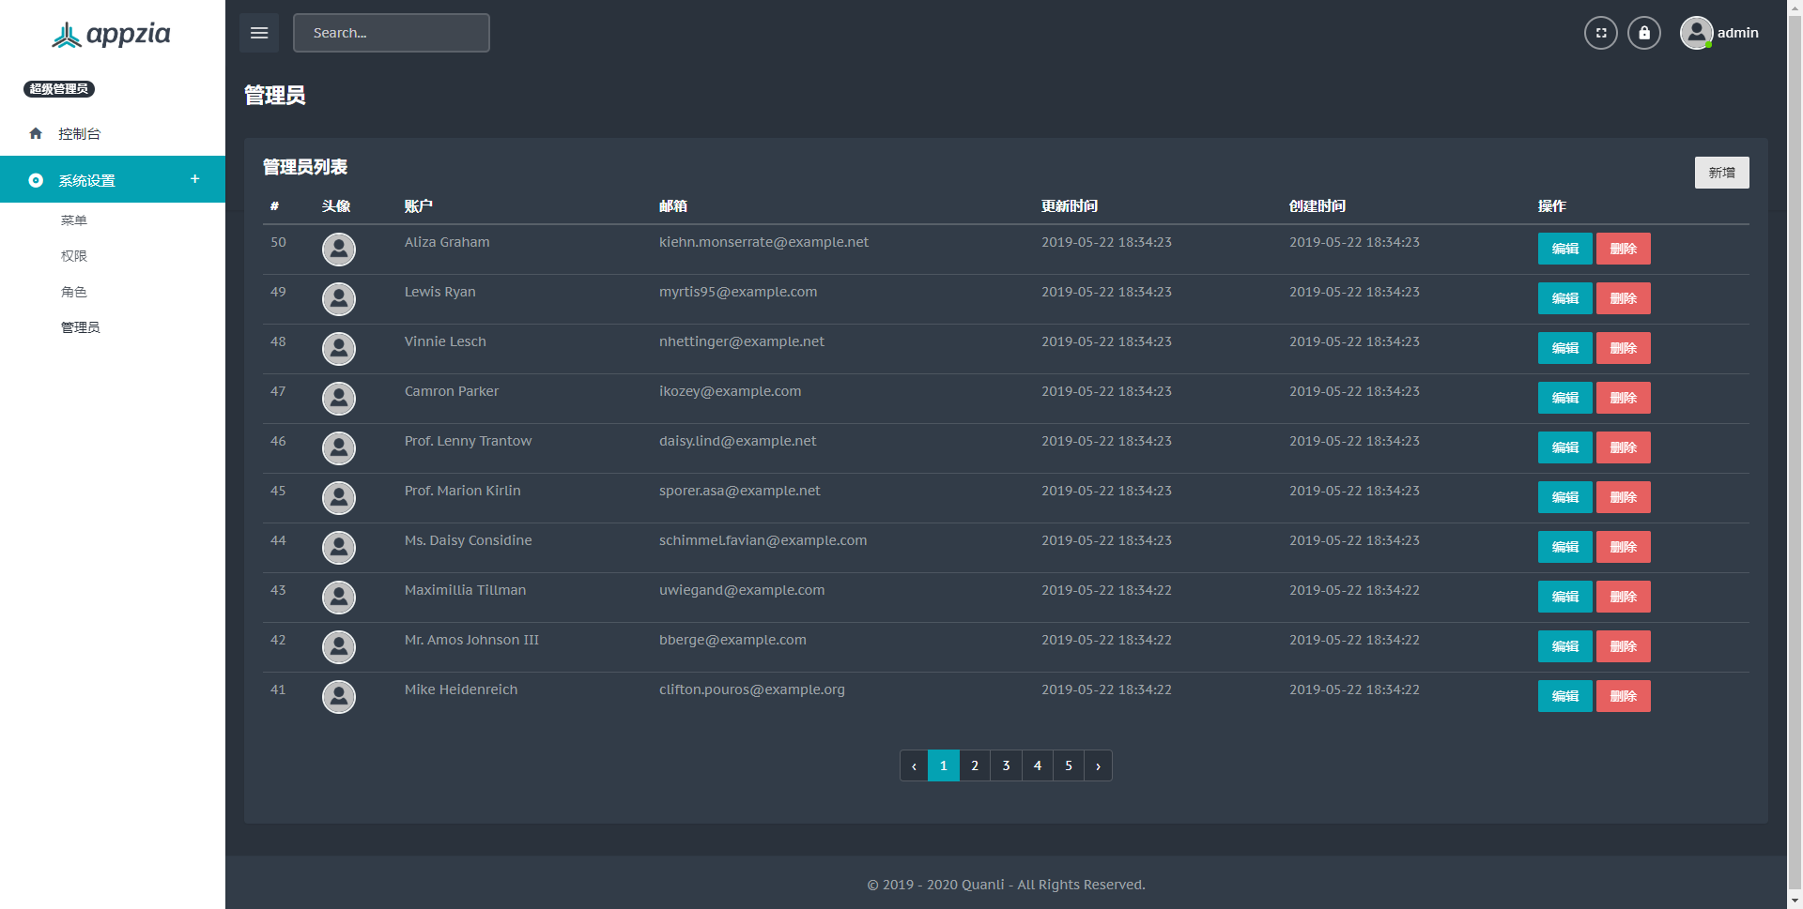Delete Vinnie Lesch's account
Viewport: 1803px width, 909px height.
tap(1624, 348)
